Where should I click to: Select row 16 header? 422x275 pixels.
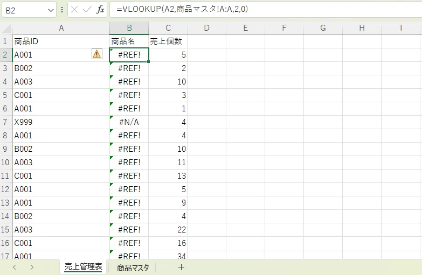pos(5,243)
